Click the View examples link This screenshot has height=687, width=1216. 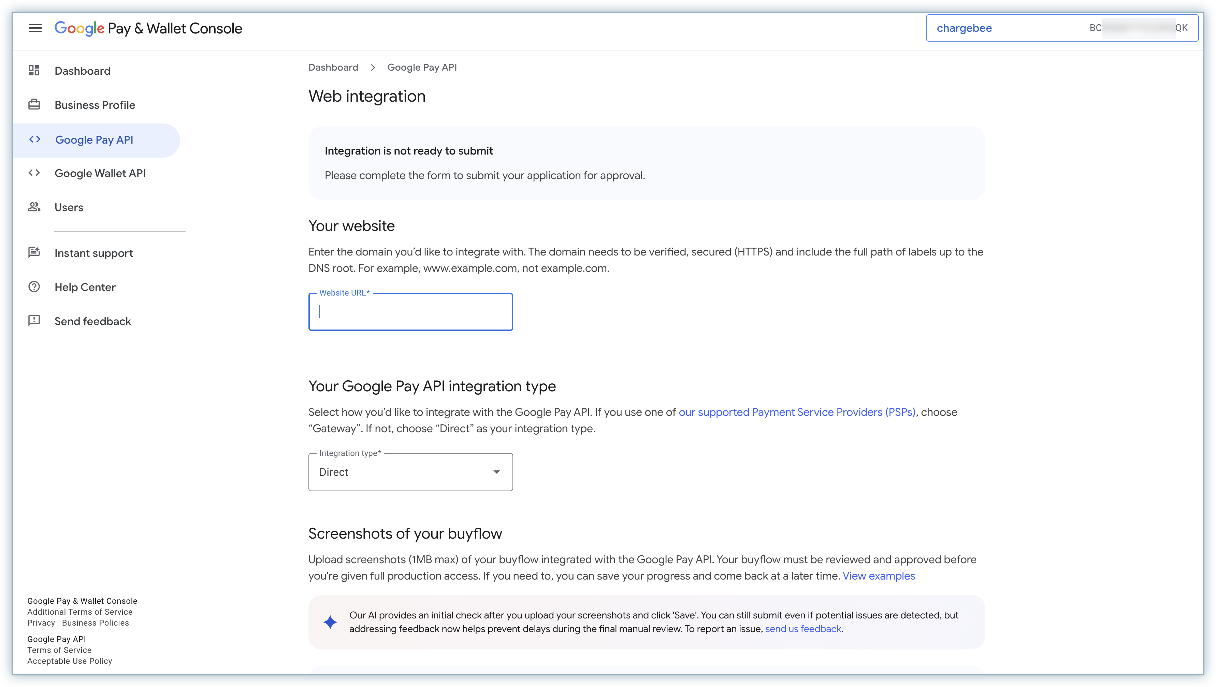click(879, 576)
